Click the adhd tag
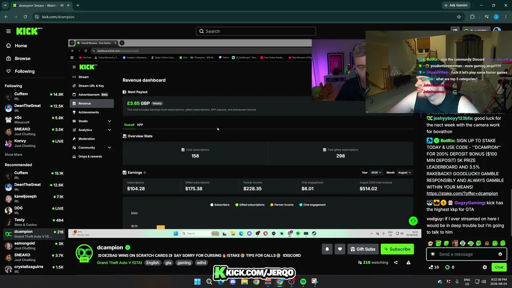 point(201,263)
